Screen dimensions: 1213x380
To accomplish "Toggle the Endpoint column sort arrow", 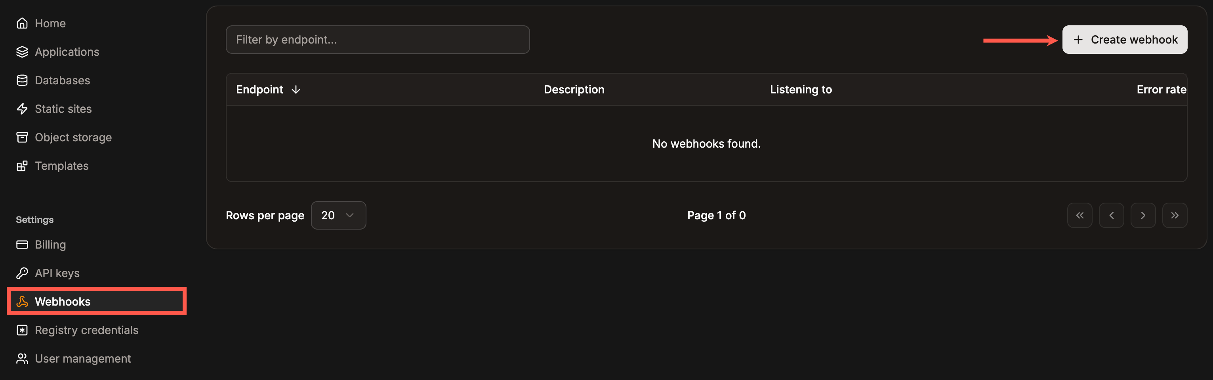I will pyautogui.click(x=296, y=89).
